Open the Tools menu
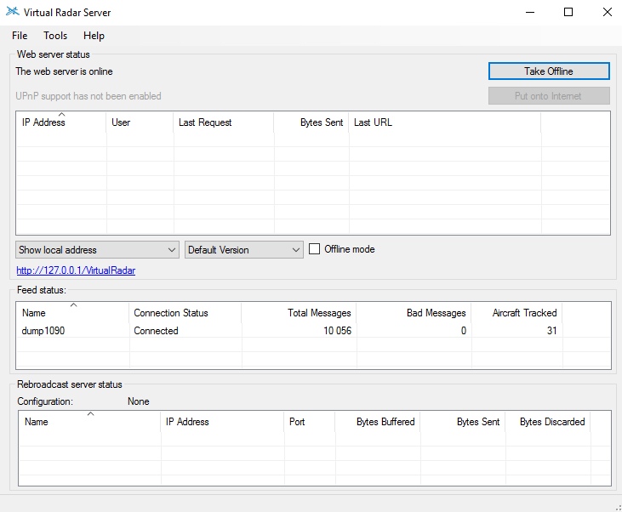622x512 pixels. (55, 36)
